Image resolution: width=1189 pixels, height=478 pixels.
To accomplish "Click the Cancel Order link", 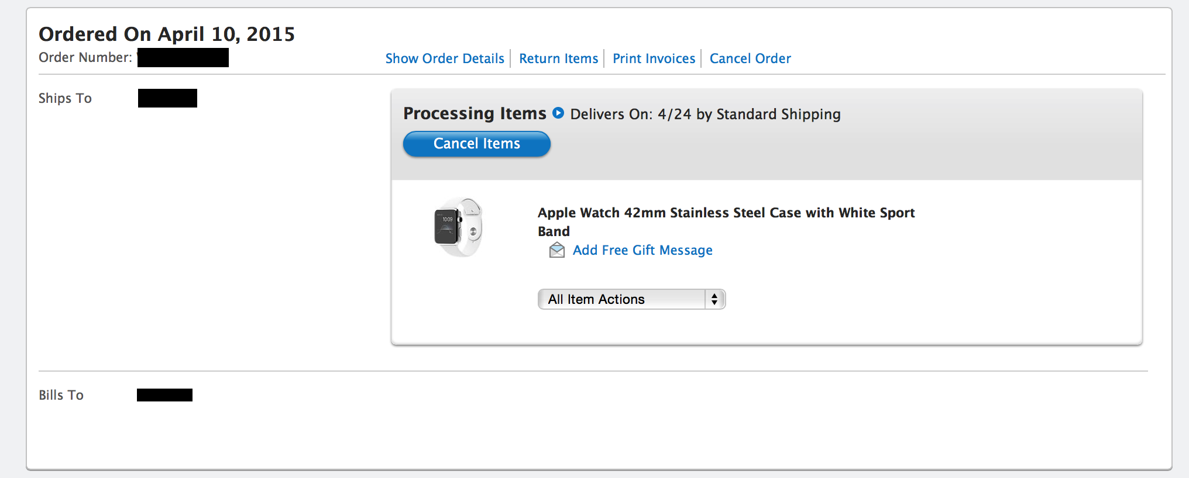I will point(750,58).
